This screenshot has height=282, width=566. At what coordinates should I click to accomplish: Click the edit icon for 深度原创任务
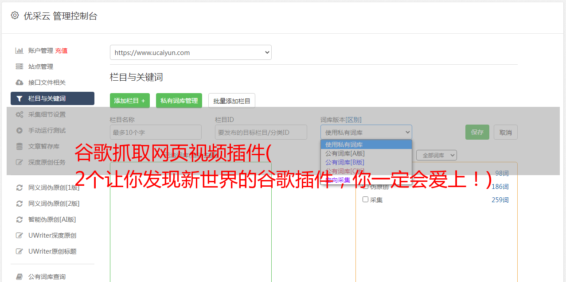pyautogui.click(x=19, y=162)
